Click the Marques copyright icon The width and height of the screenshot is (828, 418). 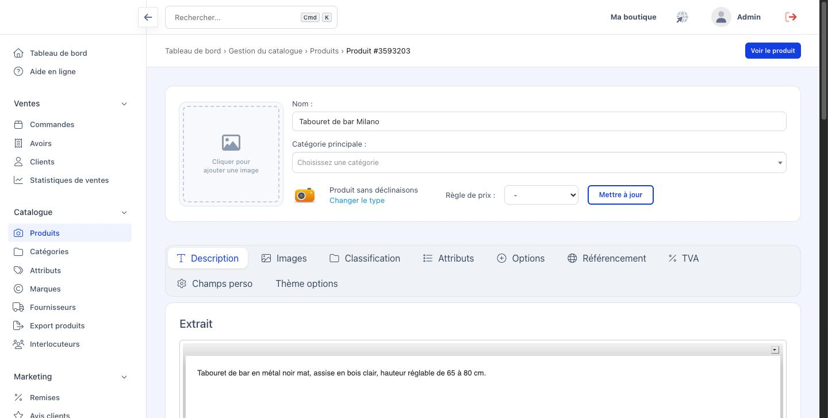[18, 289]
